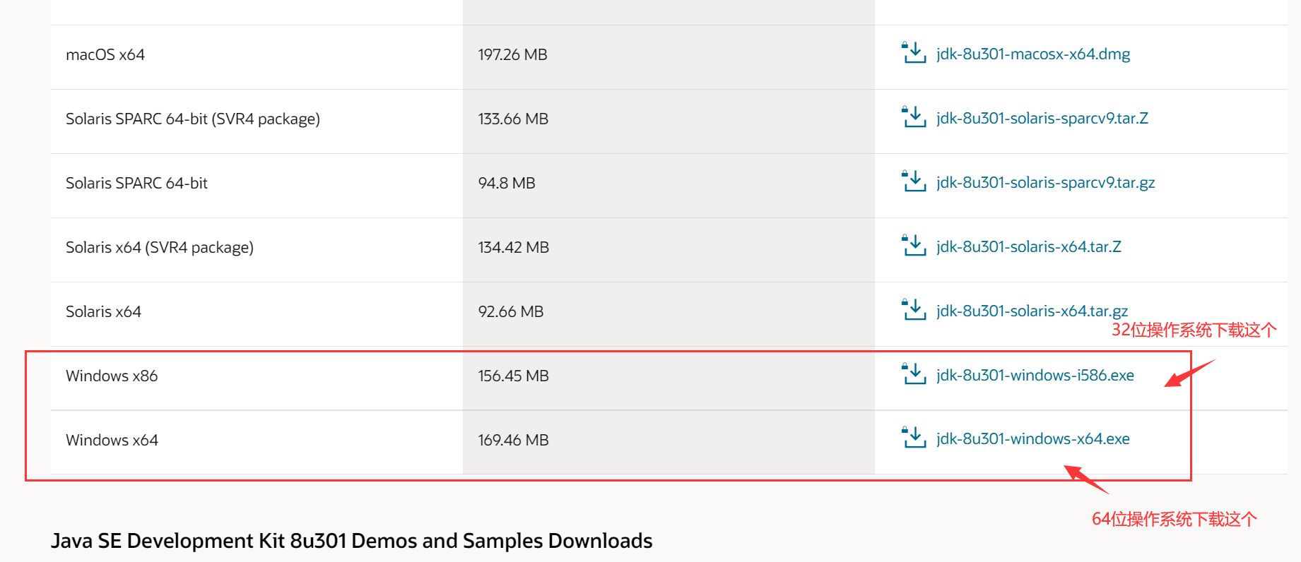Click download icon for jdk-8u301-windows-x64.exe

pyautogui.click(x=914, y=438)
